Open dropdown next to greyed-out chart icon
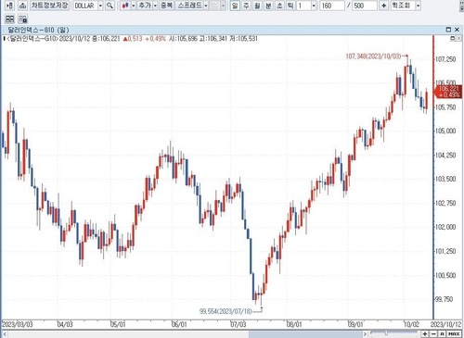 point(223,6)
